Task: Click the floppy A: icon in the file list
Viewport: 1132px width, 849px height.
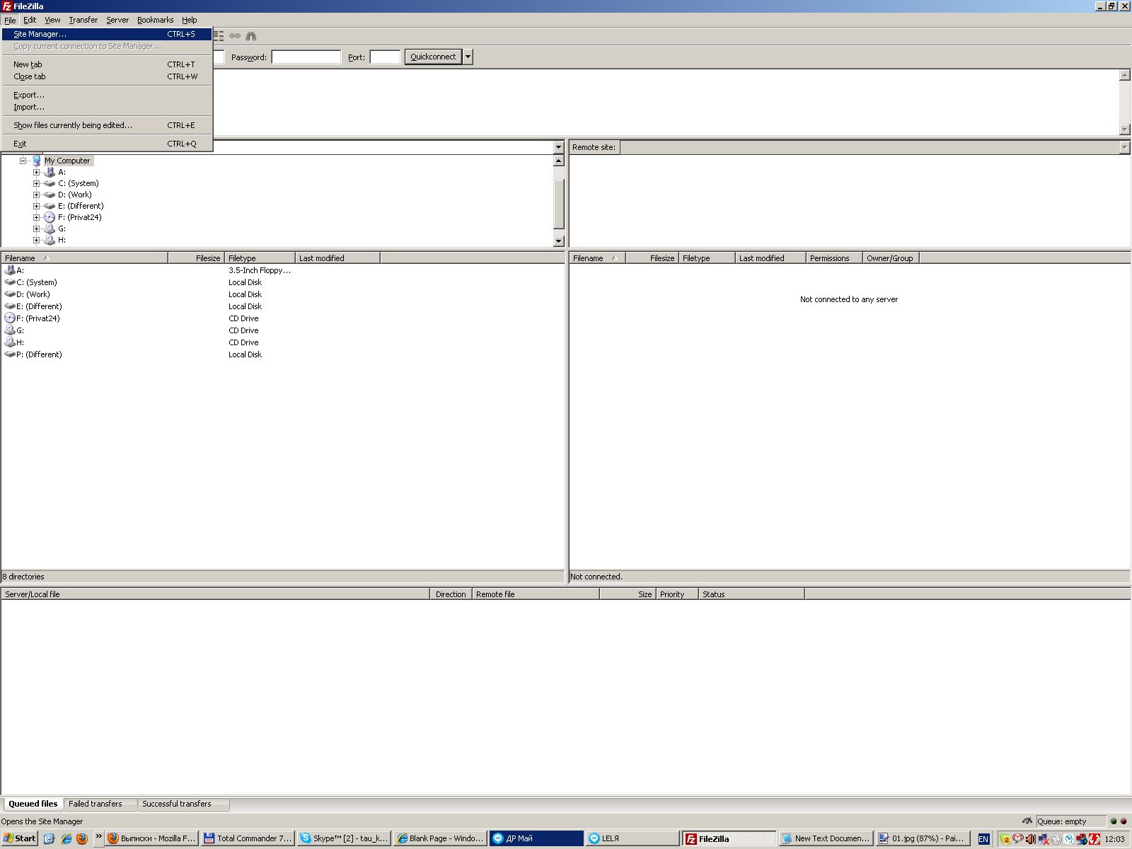Action: tap(10, 270)
